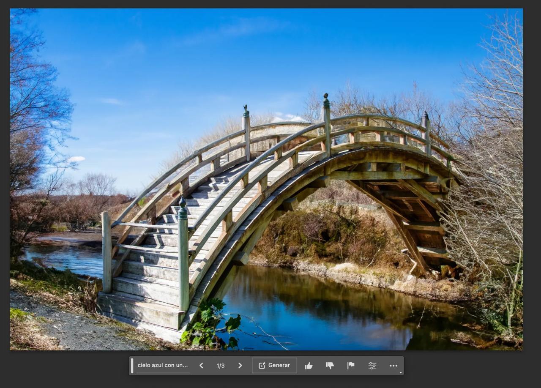Click the thumbs down icon

330,366
